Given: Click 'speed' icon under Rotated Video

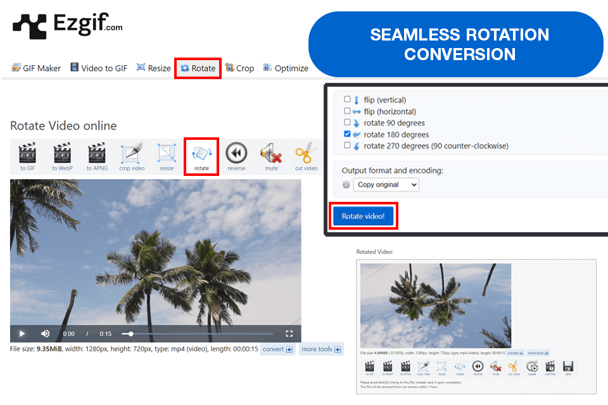Looking at the screenshot, I should coord(532,368).
